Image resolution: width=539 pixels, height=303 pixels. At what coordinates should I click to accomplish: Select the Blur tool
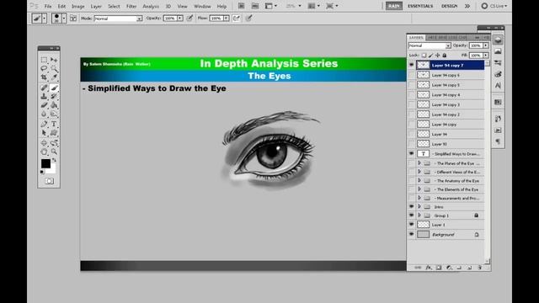44,114
